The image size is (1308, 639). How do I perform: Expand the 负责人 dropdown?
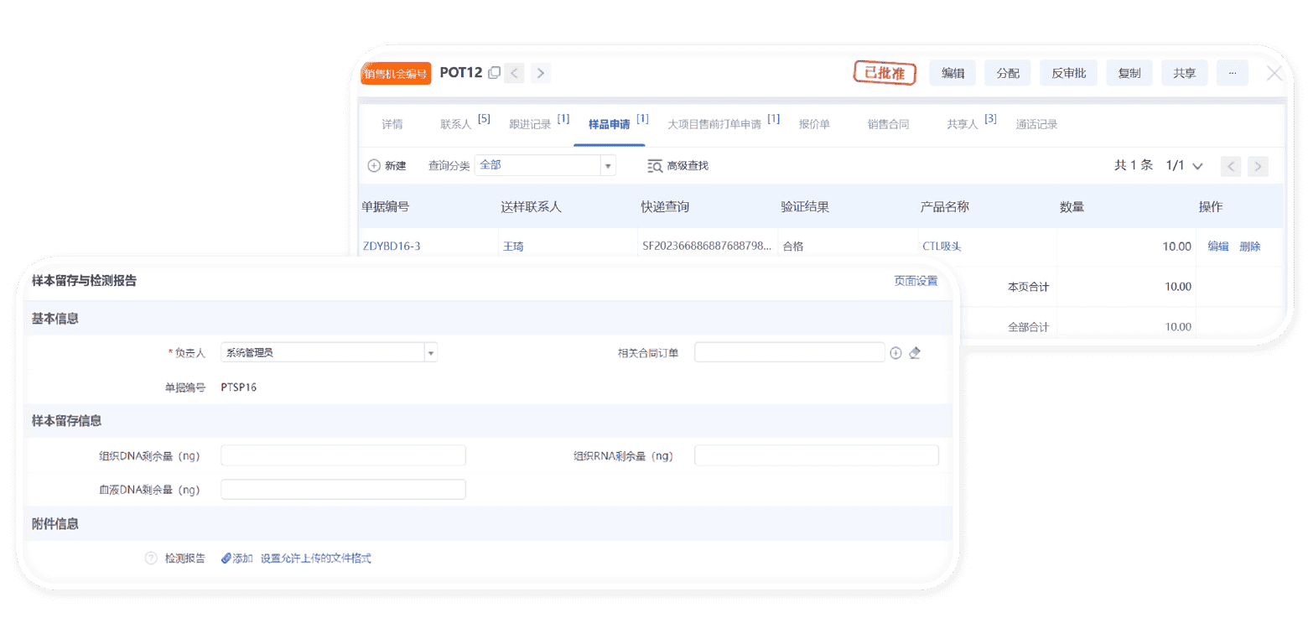point(430,353)
